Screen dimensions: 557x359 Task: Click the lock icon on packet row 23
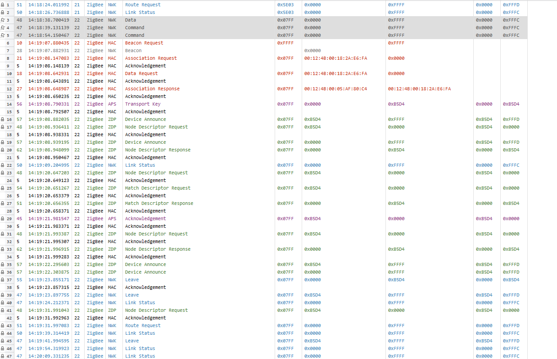[3, 173]
